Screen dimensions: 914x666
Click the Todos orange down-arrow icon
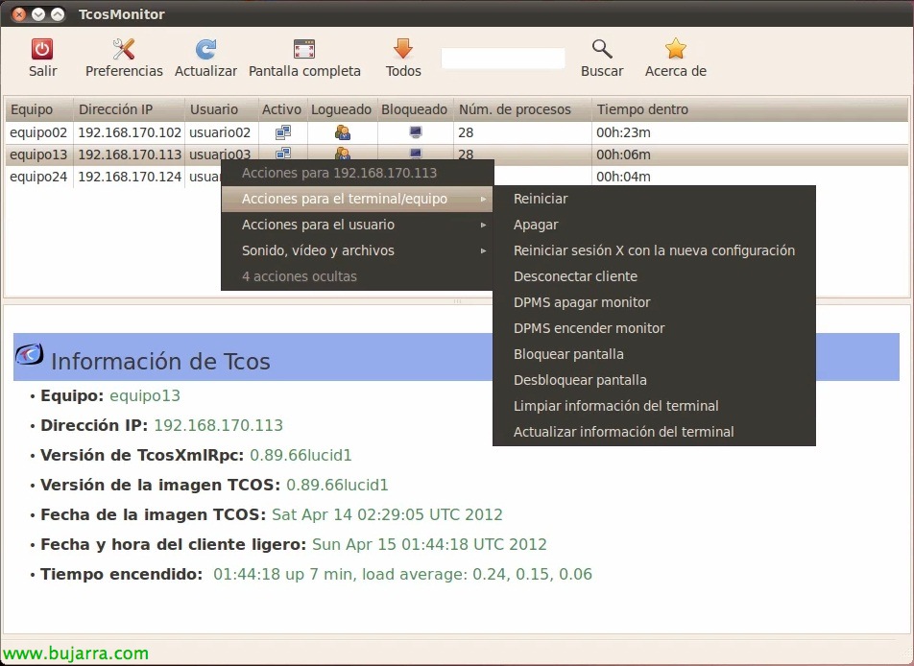(403, 49)
